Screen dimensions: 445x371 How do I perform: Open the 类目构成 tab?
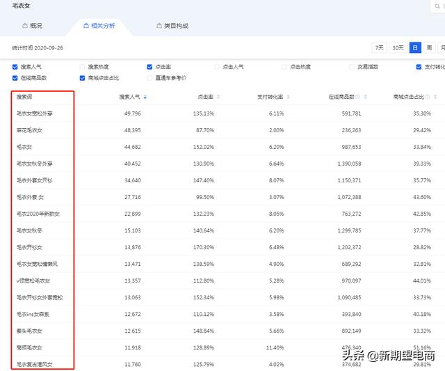pos(172,26)
